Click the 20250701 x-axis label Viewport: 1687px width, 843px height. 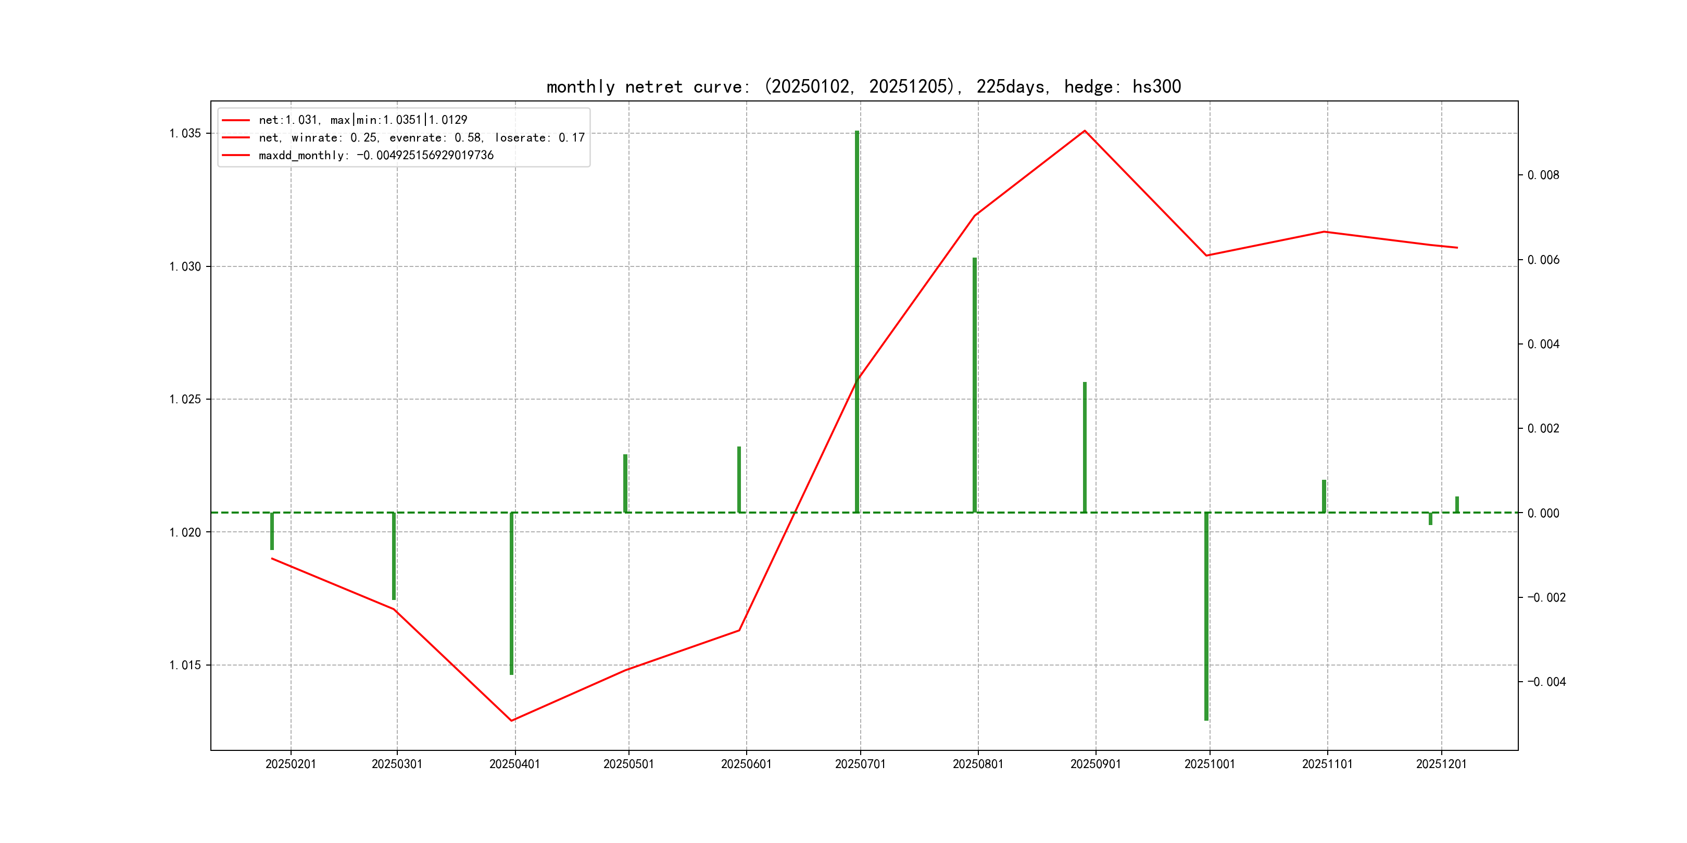point(860,764)
